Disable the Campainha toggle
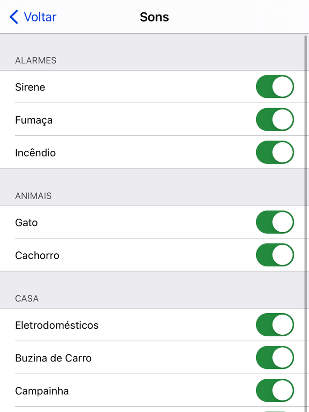The width and height of the screenshot is (309, 412). click(275, 390)
